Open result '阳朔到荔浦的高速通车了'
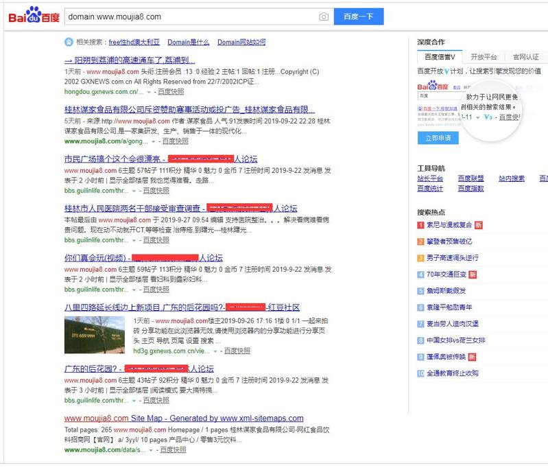The image size is (548, 470). tap(130, 60)
